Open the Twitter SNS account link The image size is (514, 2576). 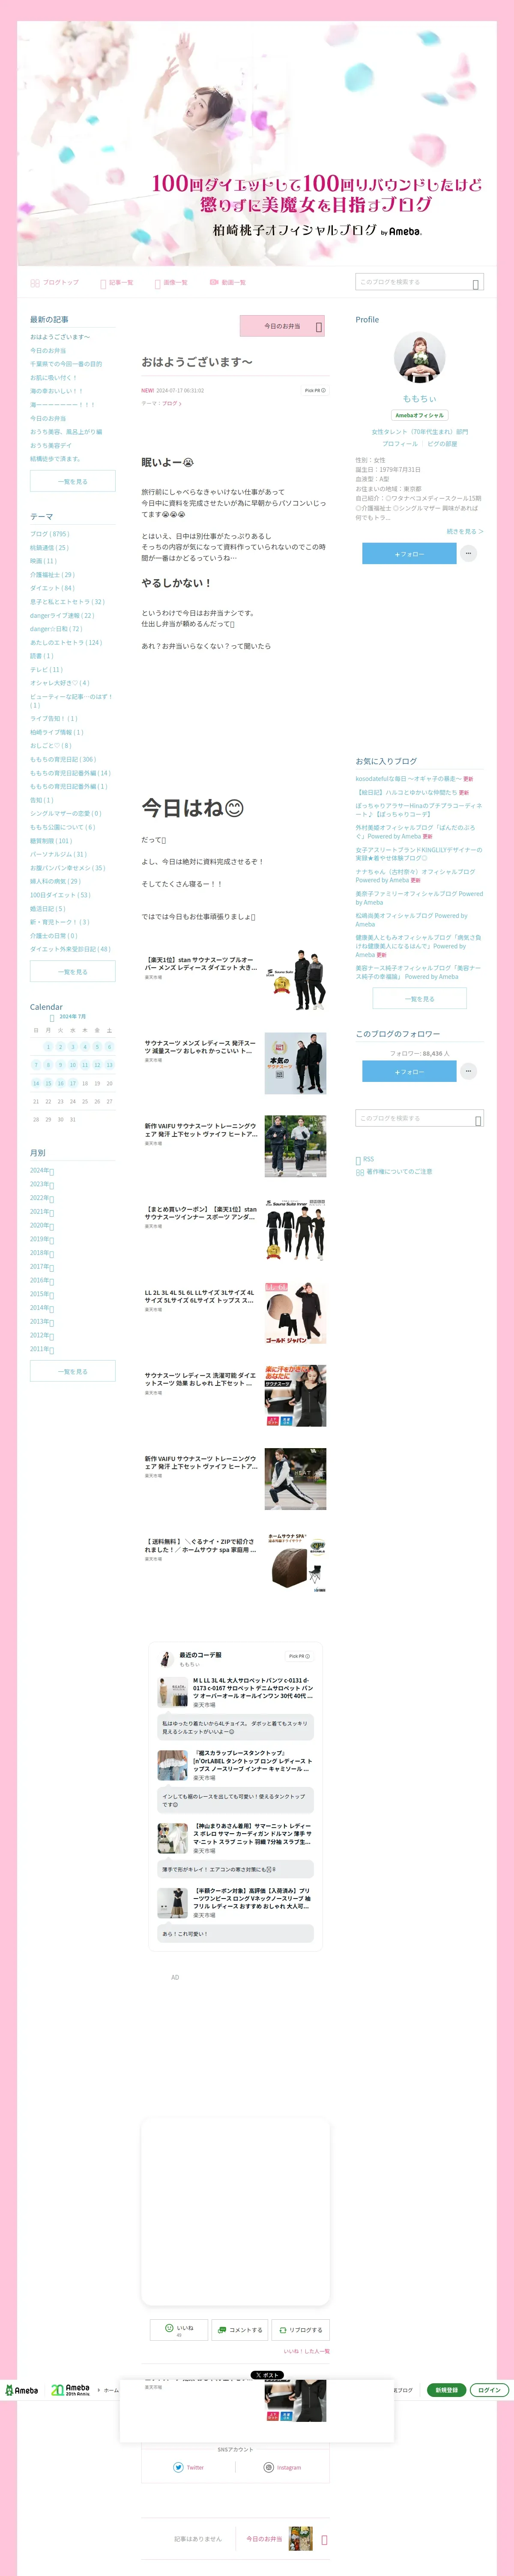tap(188, 2467)
